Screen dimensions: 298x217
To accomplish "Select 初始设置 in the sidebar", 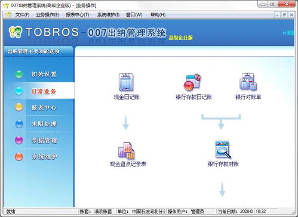I will pos(44,75).
